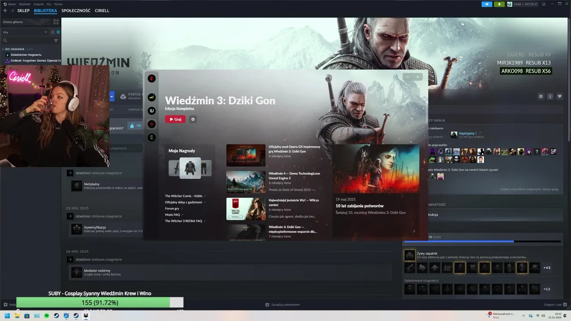Open grid view icon beside Strona główna
Viewport: 571px width, 321px height.
click(56, 21)
